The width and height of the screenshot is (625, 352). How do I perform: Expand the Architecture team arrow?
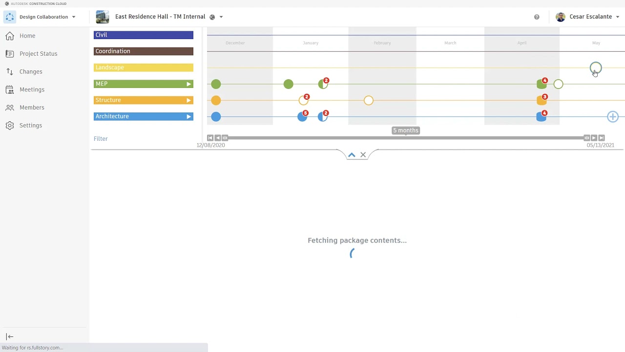188,116
